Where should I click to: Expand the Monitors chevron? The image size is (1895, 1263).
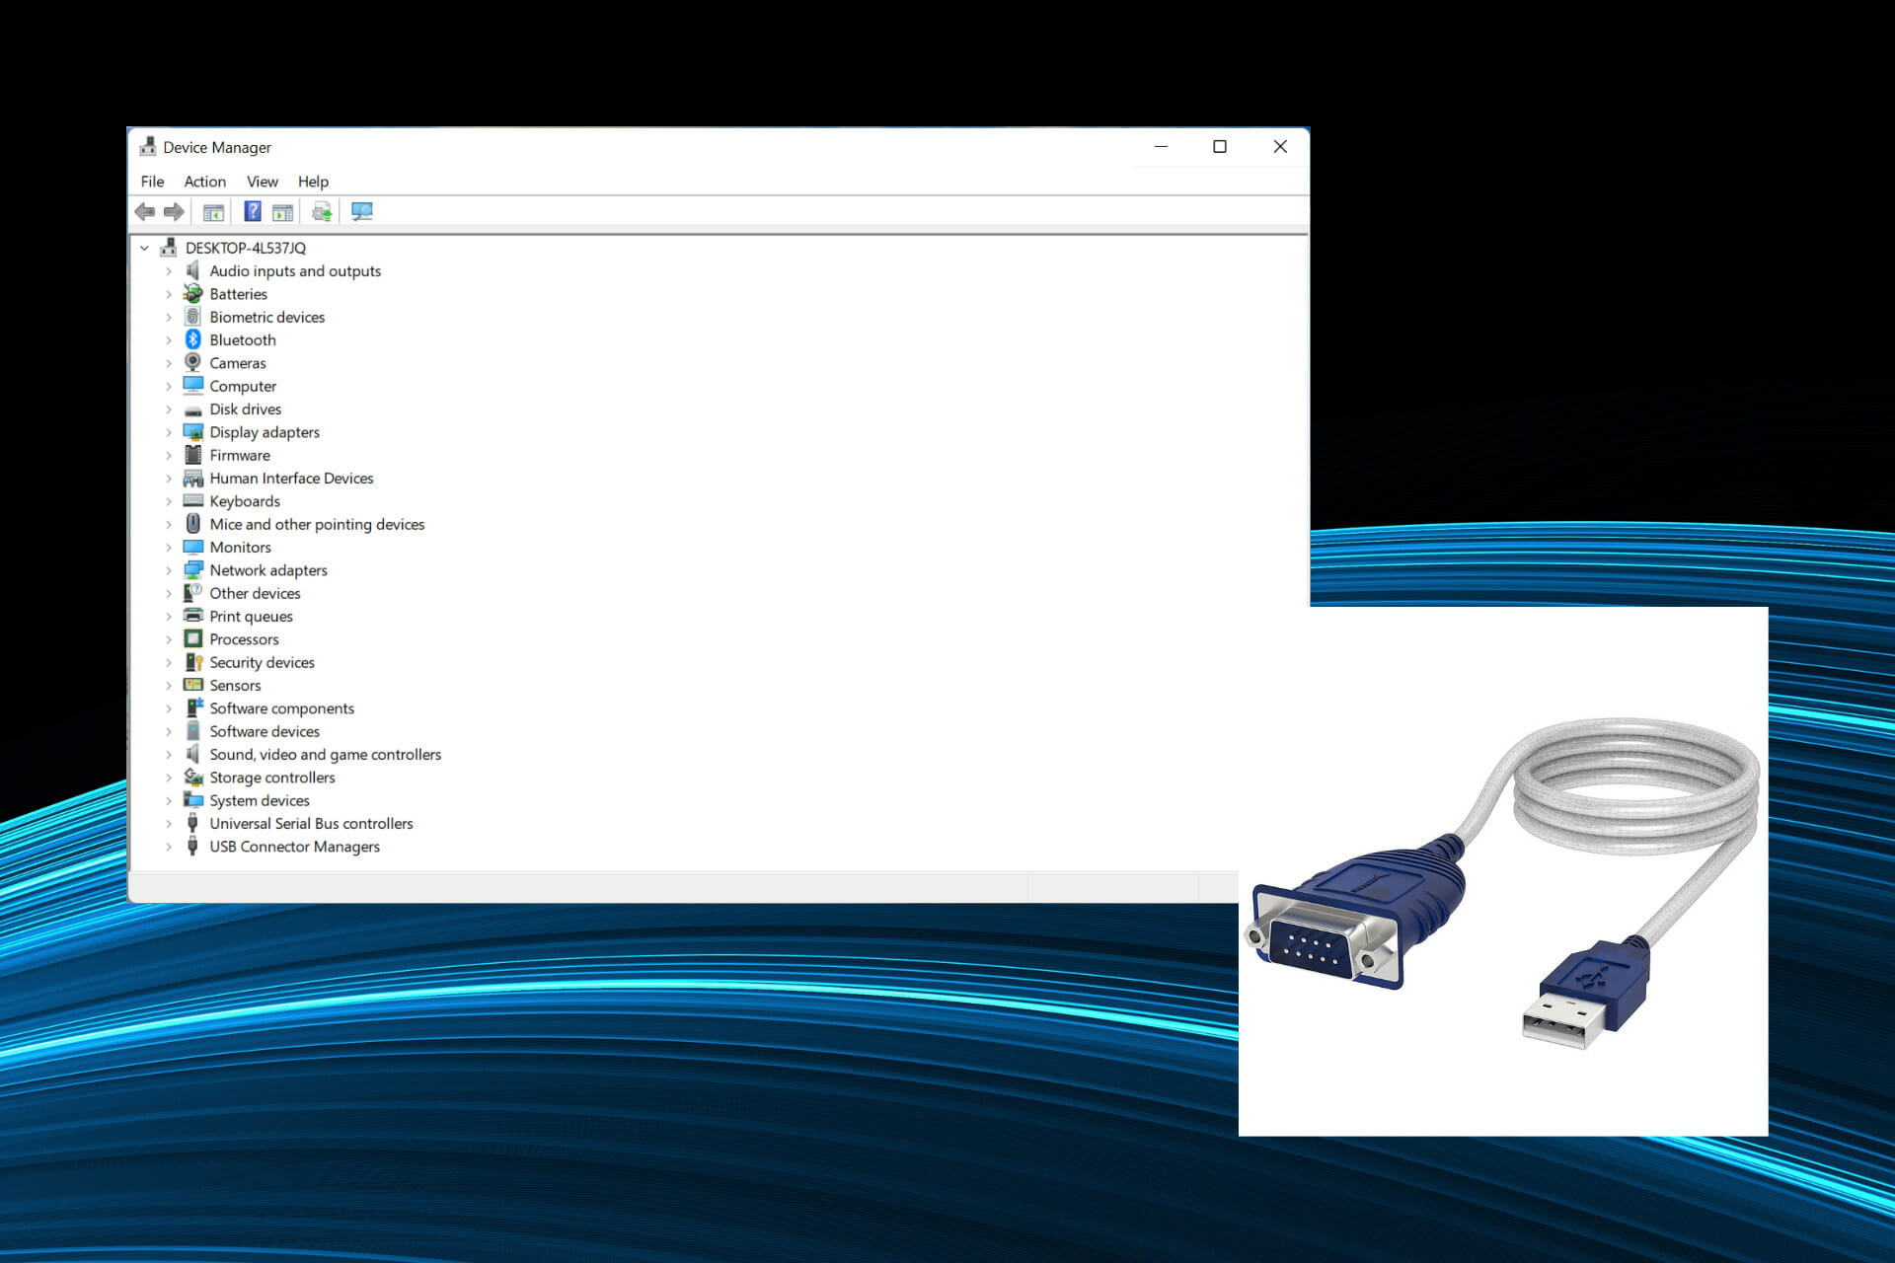pos(169,547)
